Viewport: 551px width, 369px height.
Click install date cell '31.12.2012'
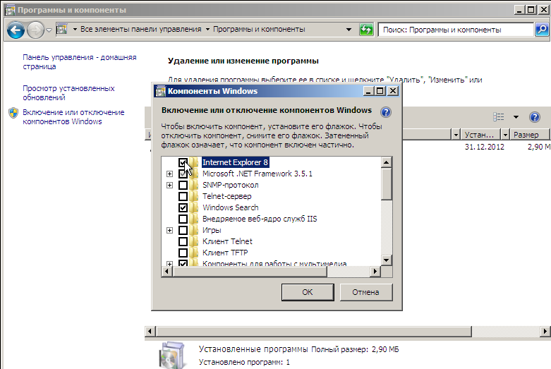(x=484, y=147)
